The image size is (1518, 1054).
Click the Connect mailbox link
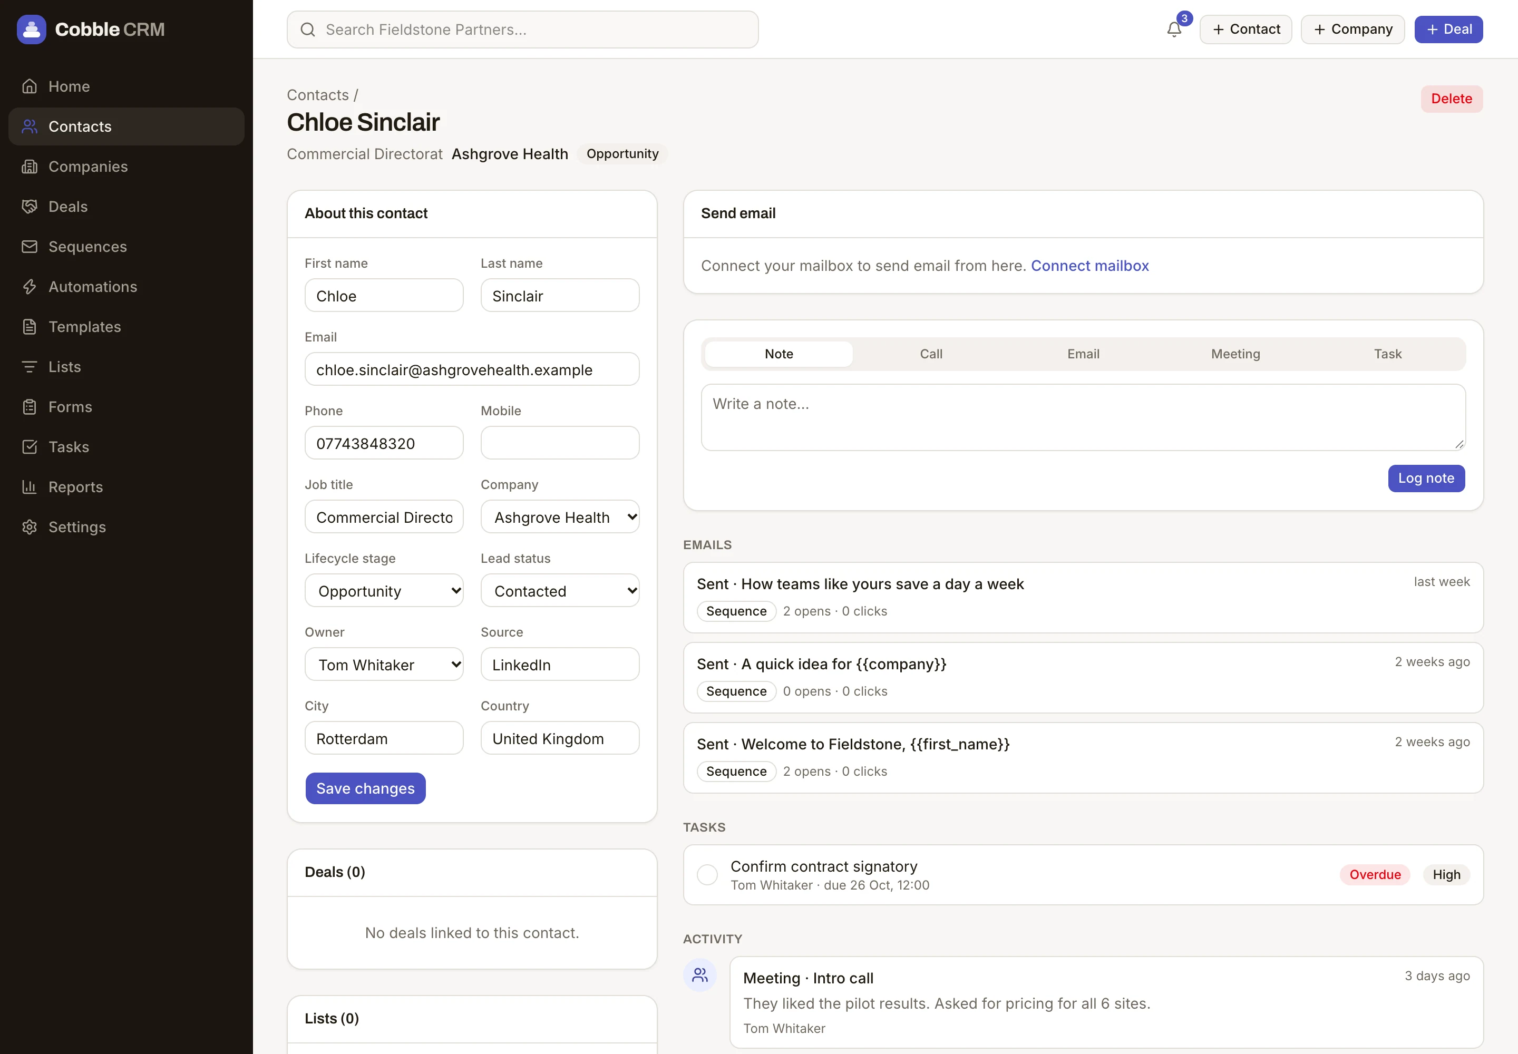coord(1090,266)
